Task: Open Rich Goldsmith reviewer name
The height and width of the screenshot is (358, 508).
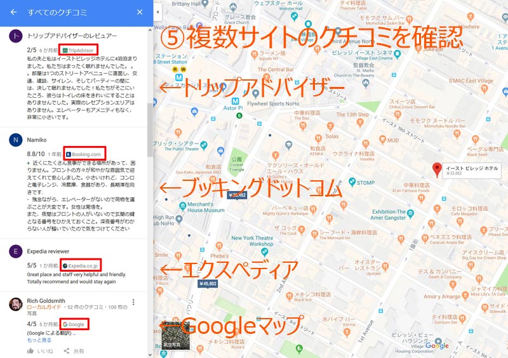Action: pyautogui.click(x=46, y=301)
